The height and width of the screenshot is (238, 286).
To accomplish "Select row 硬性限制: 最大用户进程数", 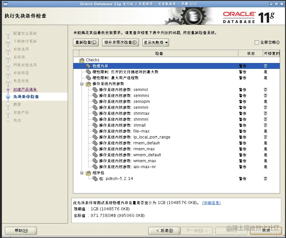I will click(x=176, y=78).
